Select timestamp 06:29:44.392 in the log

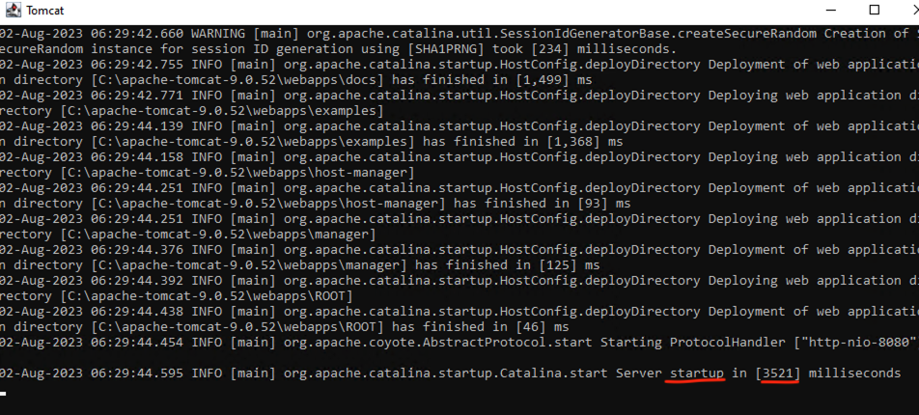pos(137,280)
